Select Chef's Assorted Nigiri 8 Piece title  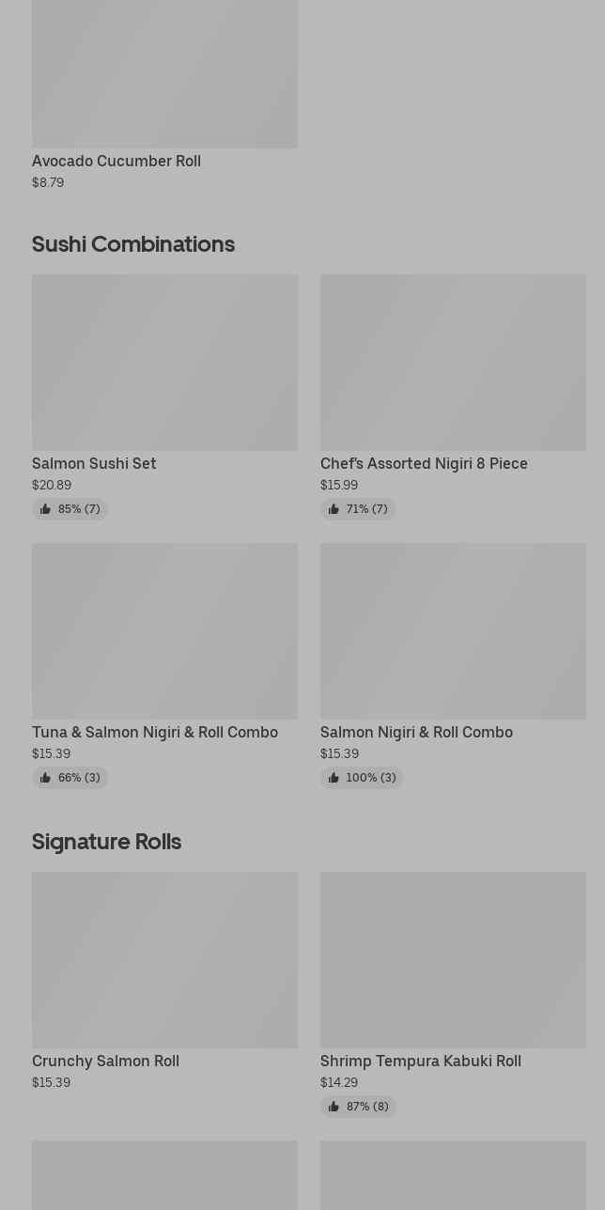coord(424,463)
